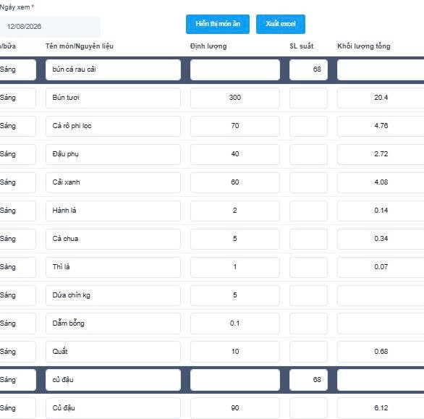Edit the ingredient name 'Dứa chín kg'
This screenshot has width=424, height=419.
[x=113, y=295]
